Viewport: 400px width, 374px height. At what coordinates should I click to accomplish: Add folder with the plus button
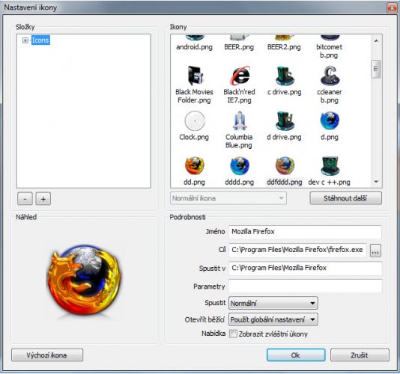[43, 199]
